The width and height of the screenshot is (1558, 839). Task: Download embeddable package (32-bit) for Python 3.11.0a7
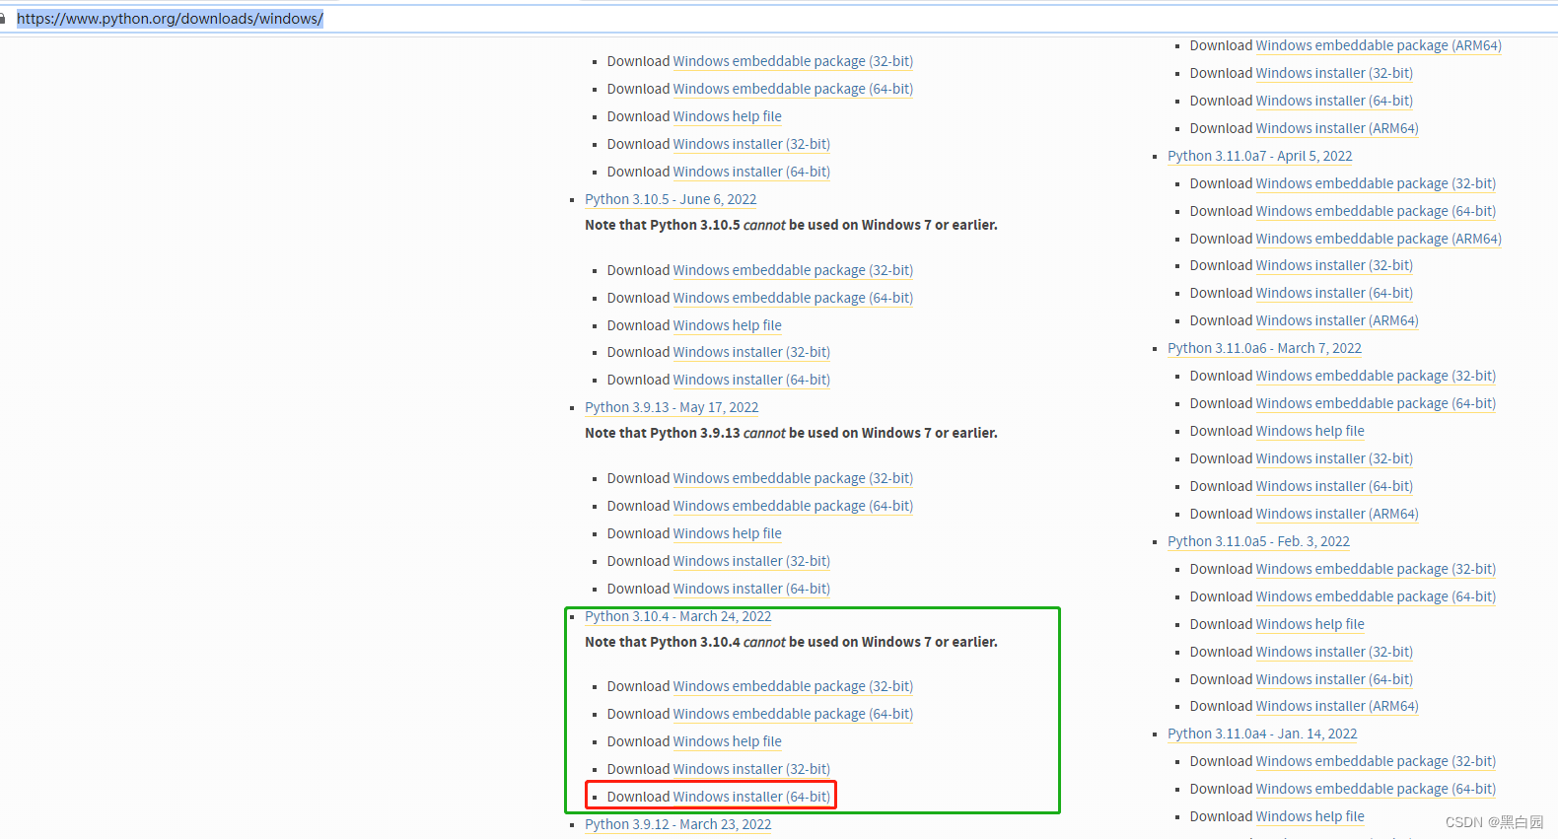pyautogui.click(x=1376, y=183)
